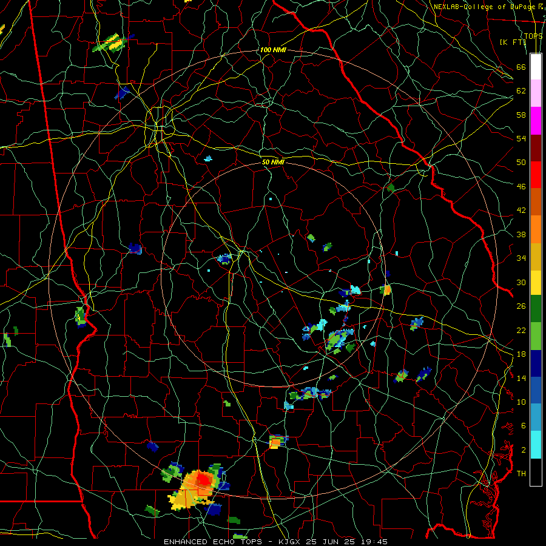Click the [K FT] units label
This screenshot has height=546, width=546.
pyautogui.click(x=512, y=42)
